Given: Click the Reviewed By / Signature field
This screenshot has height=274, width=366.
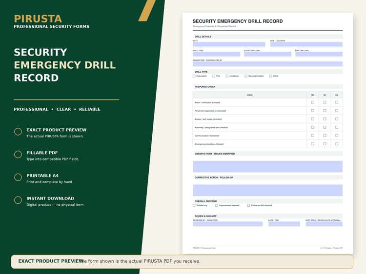Looking at the screenshot, I should click(x=228, y=224).
